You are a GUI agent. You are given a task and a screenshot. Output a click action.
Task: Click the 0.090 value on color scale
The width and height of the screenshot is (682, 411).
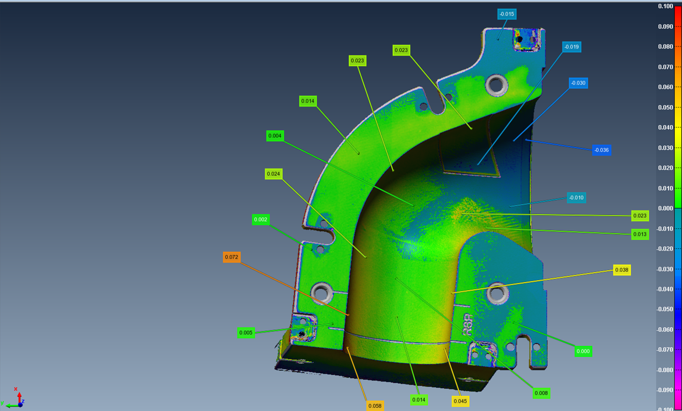pos(665,27)
